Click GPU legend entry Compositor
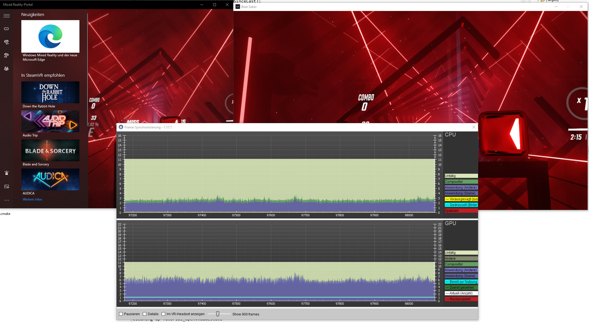Viewport: 589px width, 322px height. tap(461, 264)
